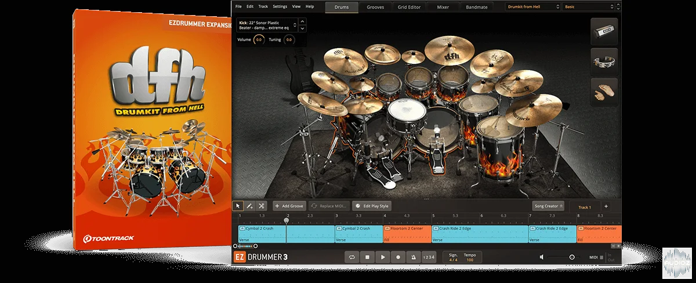Open the Basic preset dropdown
This screenshot has width=696, height=283.
click(589, 7)
